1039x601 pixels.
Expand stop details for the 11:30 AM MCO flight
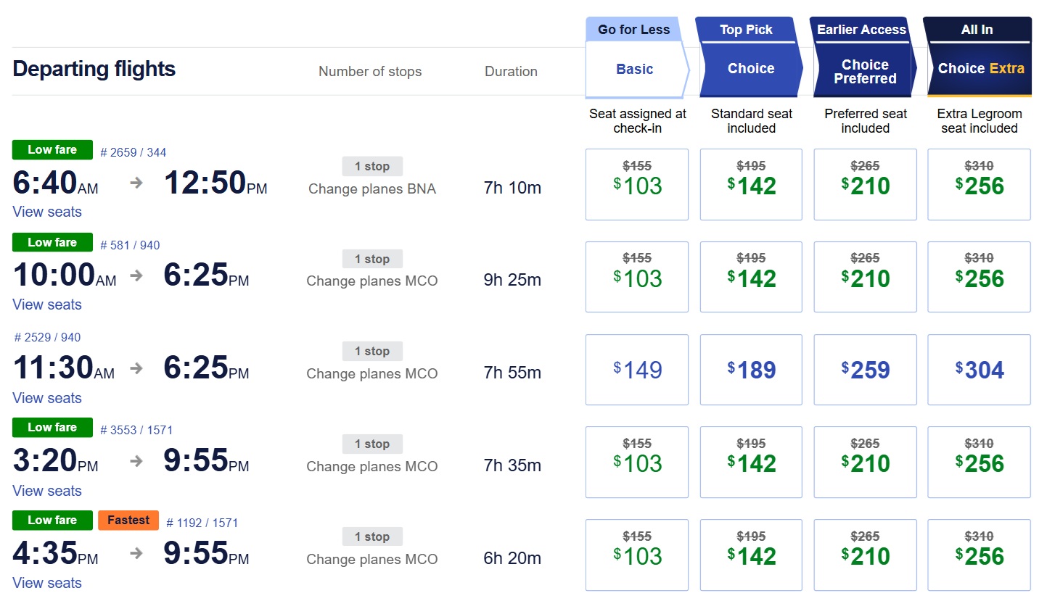pos(372,351)
